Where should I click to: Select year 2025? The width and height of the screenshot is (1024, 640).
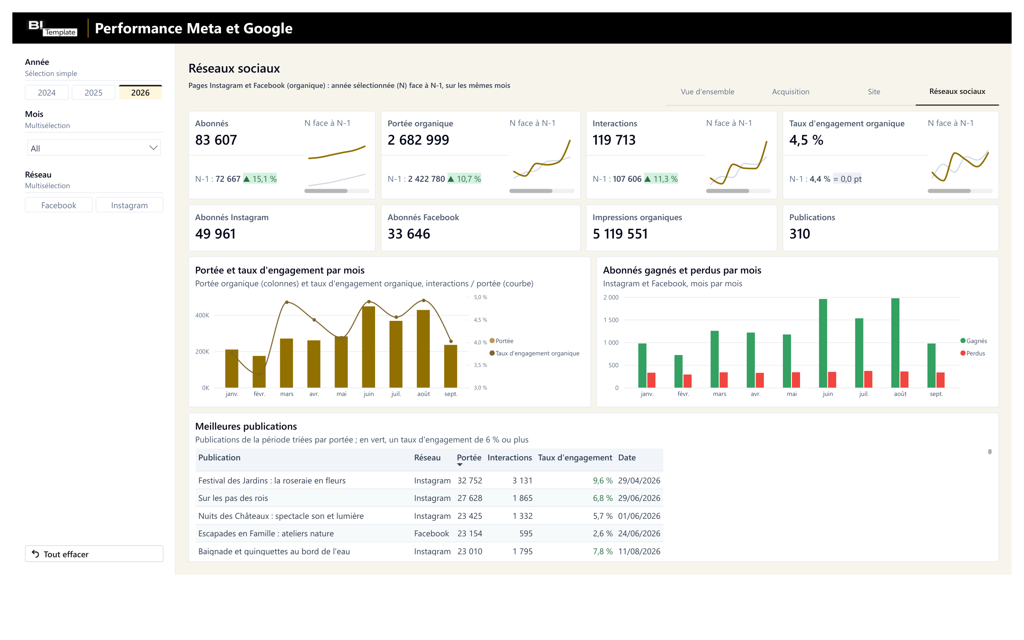pyautogui.click(x=93, y=93)
